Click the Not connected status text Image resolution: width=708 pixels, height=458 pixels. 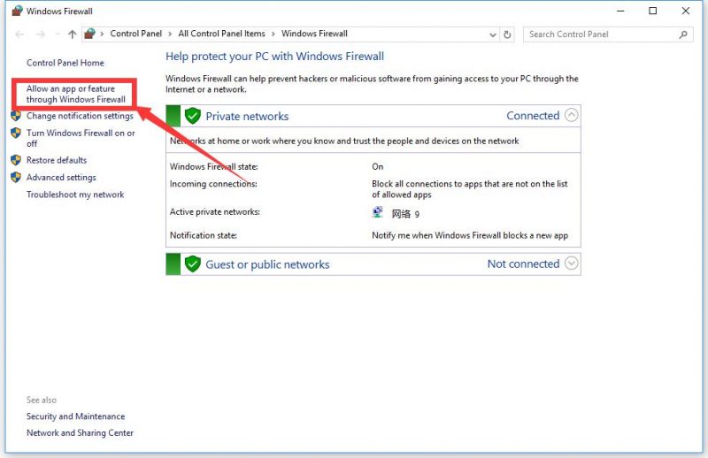[x=523, y=263]
